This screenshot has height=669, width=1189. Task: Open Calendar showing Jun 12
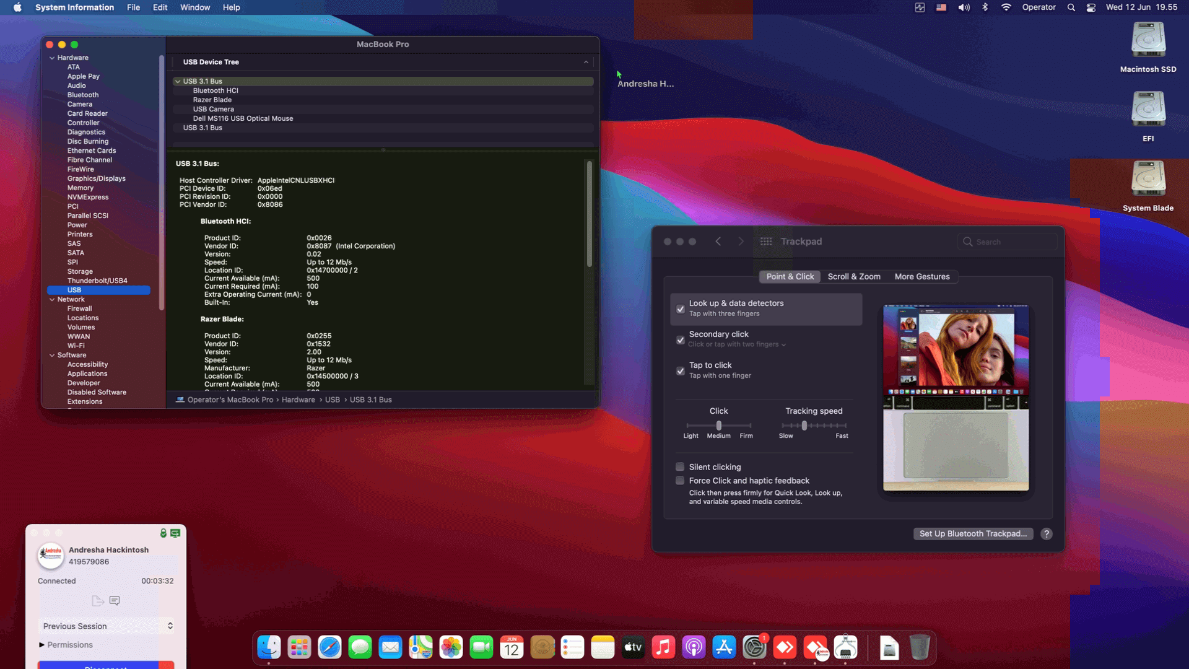pos(512,648)
